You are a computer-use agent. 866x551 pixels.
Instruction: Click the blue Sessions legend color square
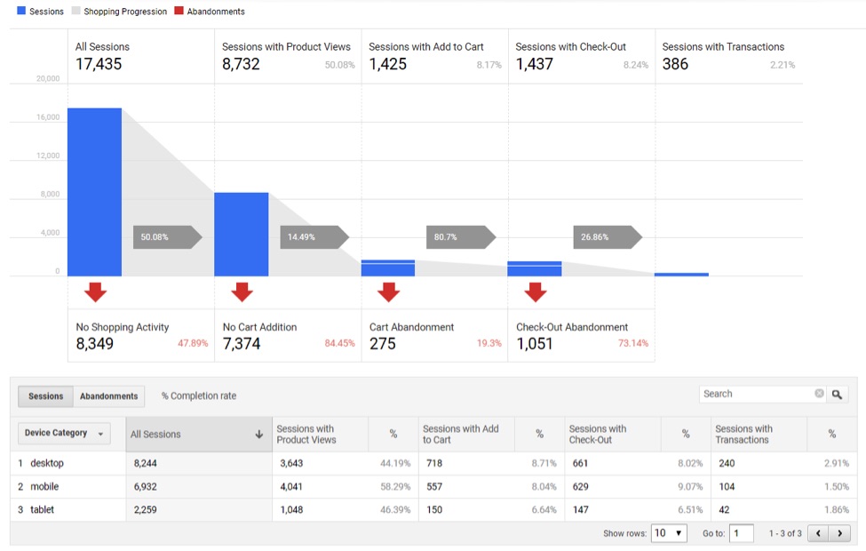(x=20, y=12)
